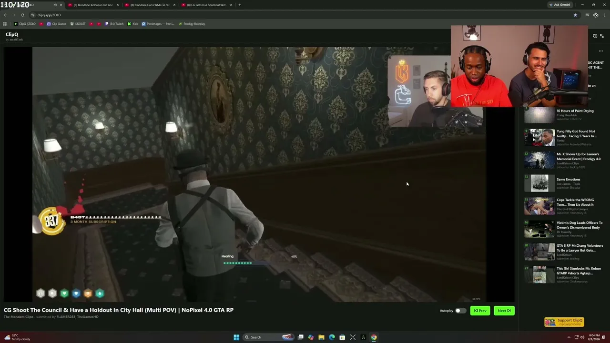Viewport: 610px width, 343px height.
Task: Select the Yung Filly Got Found Not Guilty clip
Action: (564, 138)
